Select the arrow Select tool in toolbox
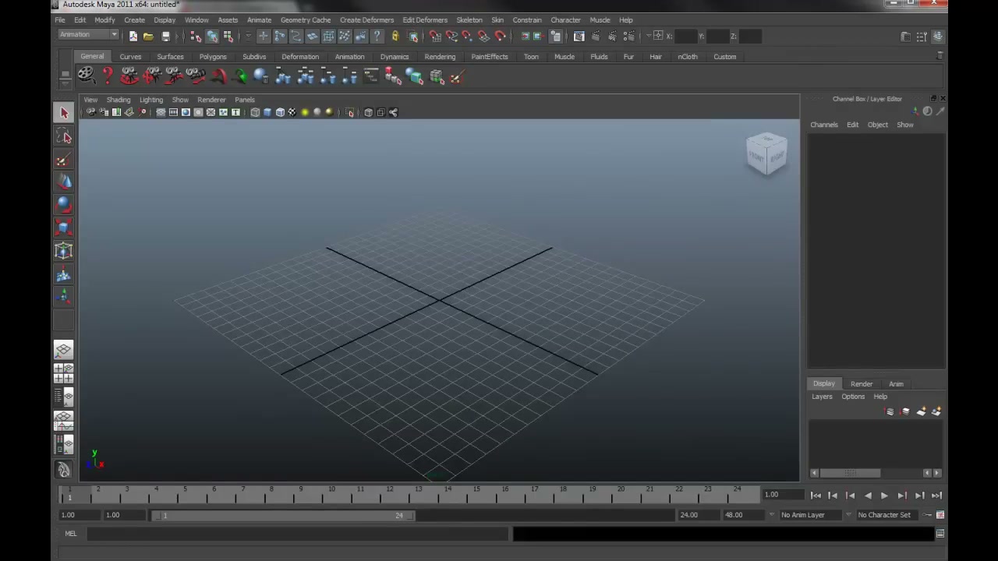Viewport: 998px width, 561px height. (x=64, y=113)
